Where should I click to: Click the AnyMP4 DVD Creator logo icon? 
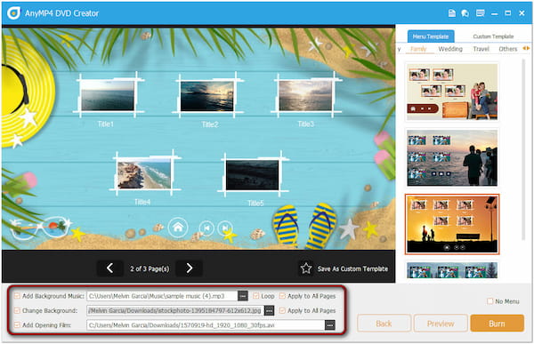(13, 13)
